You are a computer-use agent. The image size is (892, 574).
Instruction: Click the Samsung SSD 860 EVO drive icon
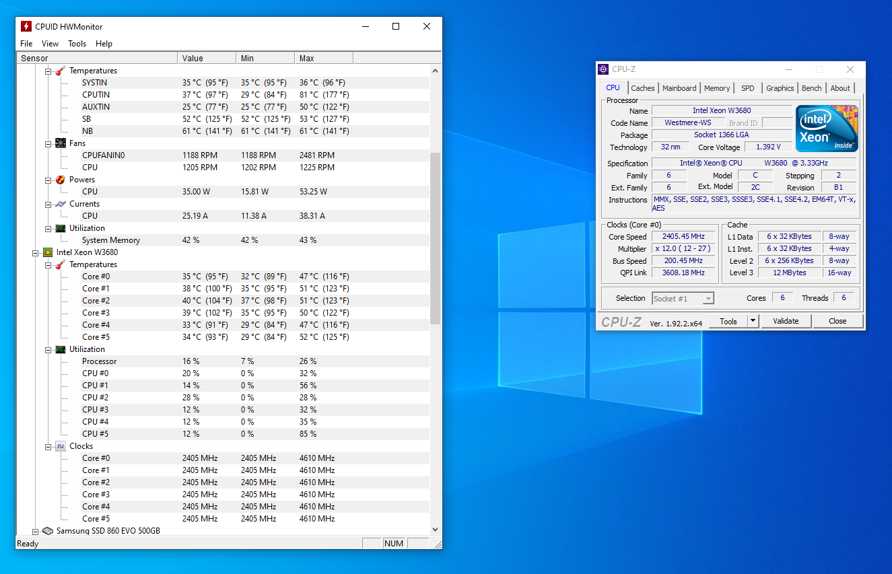point(48,531)
